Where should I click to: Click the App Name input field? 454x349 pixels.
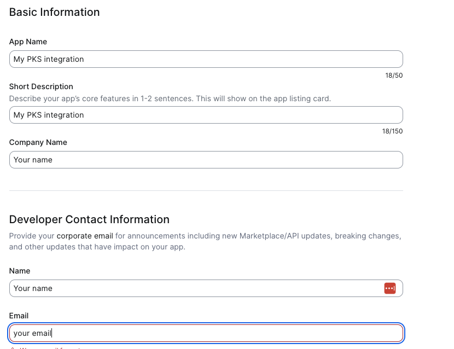pyautogui.click(x=206, y=59)
